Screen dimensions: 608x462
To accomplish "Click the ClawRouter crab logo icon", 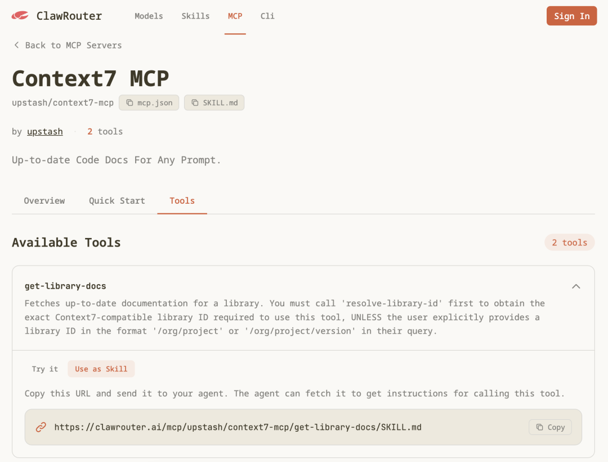I will pos(20,15).
